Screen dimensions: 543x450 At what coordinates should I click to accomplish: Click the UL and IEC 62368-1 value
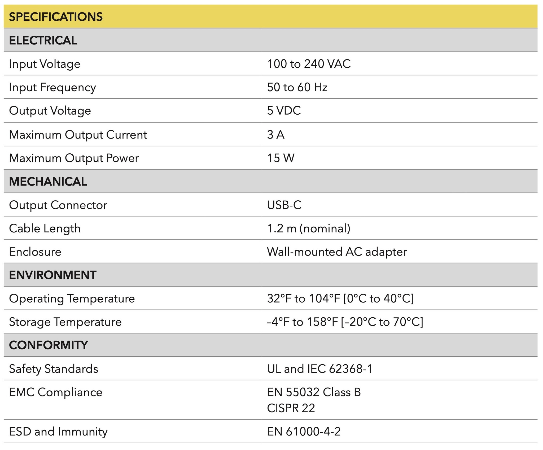[x=319, y=369]
